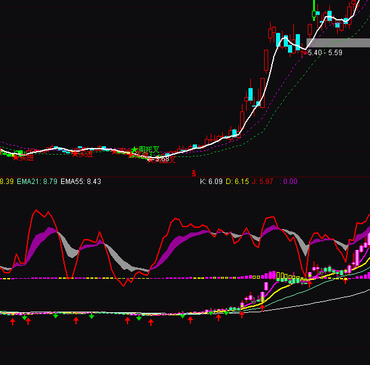Image resolution: width=370 pixels, height=365 pixels.
Task: Click the red S marker below the candlesticks
Action: 194,173
